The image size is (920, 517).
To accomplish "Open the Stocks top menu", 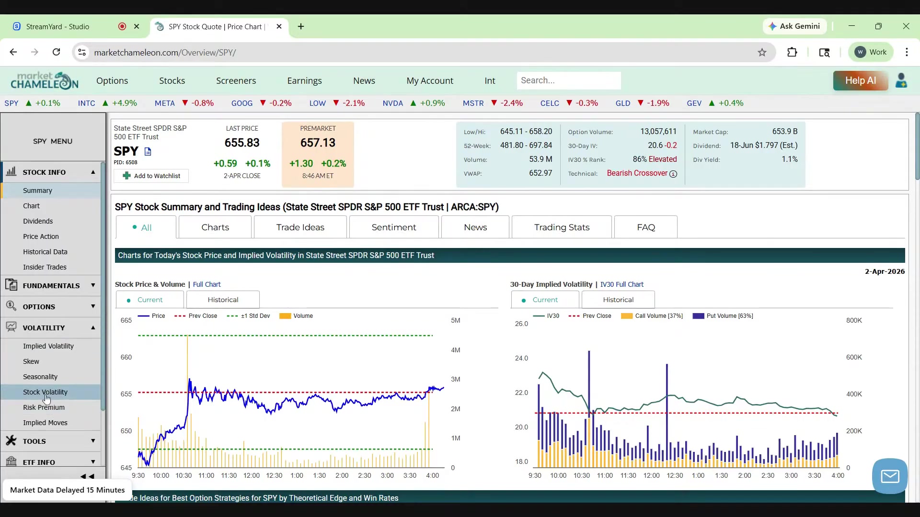I will coord(172,80).
